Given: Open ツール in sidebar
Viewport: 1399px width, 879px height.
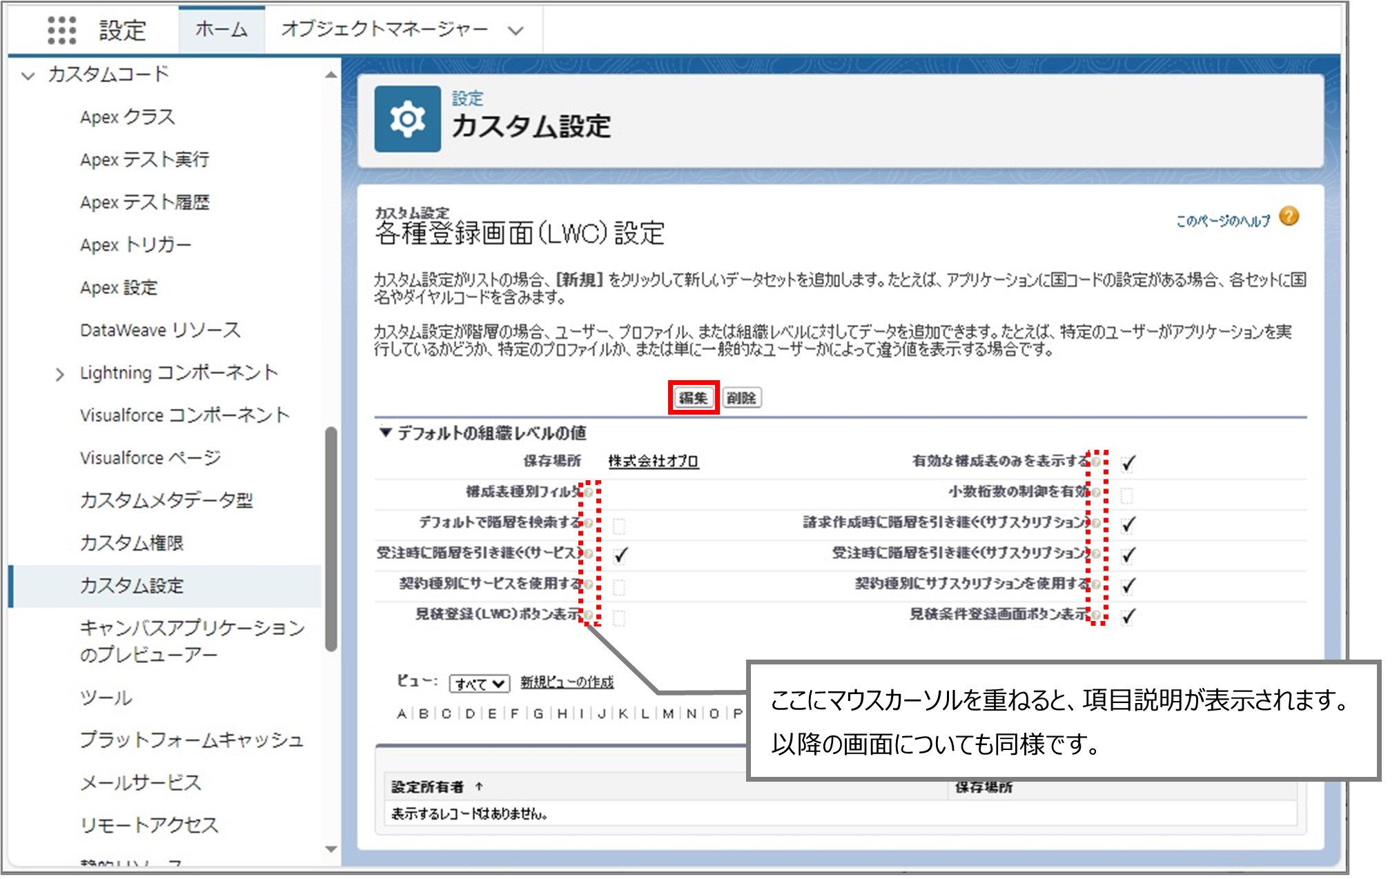Looking at the screenshot, I should [106, 698].
